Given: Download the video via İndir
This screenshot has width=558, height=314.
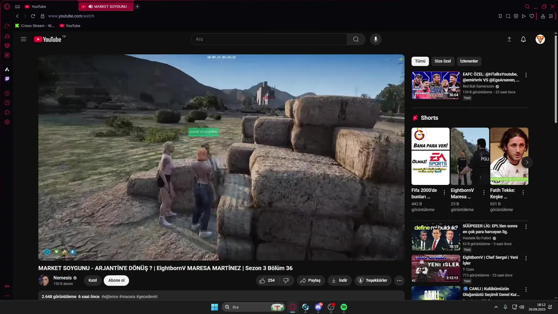Looking at the screenshot, I should pos(340,280).
